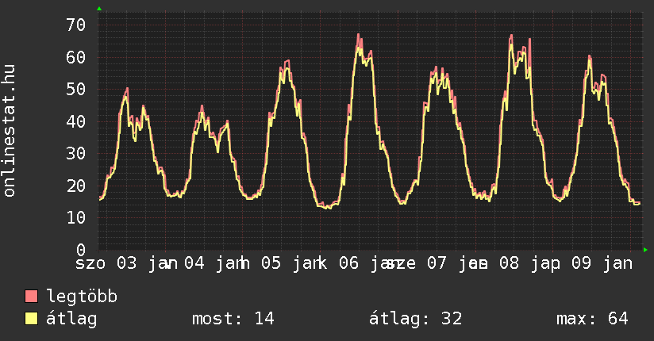Viewport: 654px width, 341px height.
Task: Click the yellow átlag legend swatch
Action: tap(32, 319)
